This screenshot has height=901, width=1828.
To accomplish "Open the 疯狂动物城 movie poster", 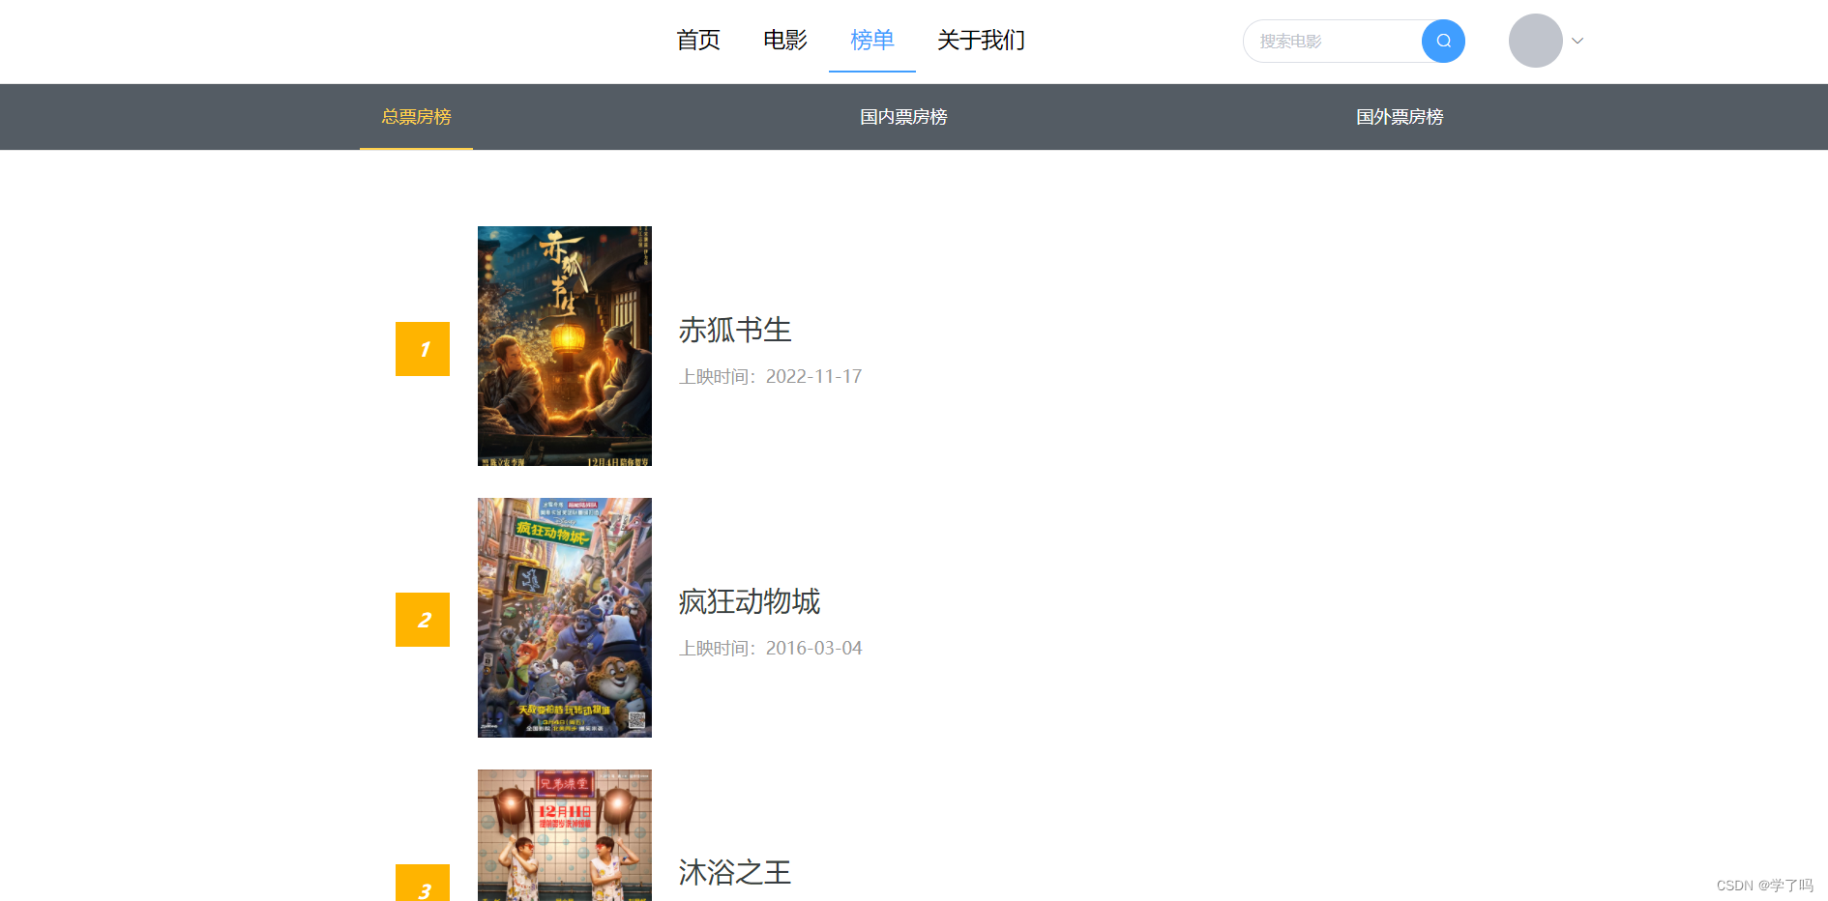I will pyautogui.click(x=565, y=618).
